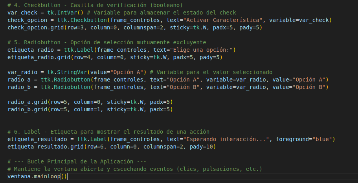Click the "blue" foreground value
This screenshot has height=183, width=358.
click(x=324, y=139)
